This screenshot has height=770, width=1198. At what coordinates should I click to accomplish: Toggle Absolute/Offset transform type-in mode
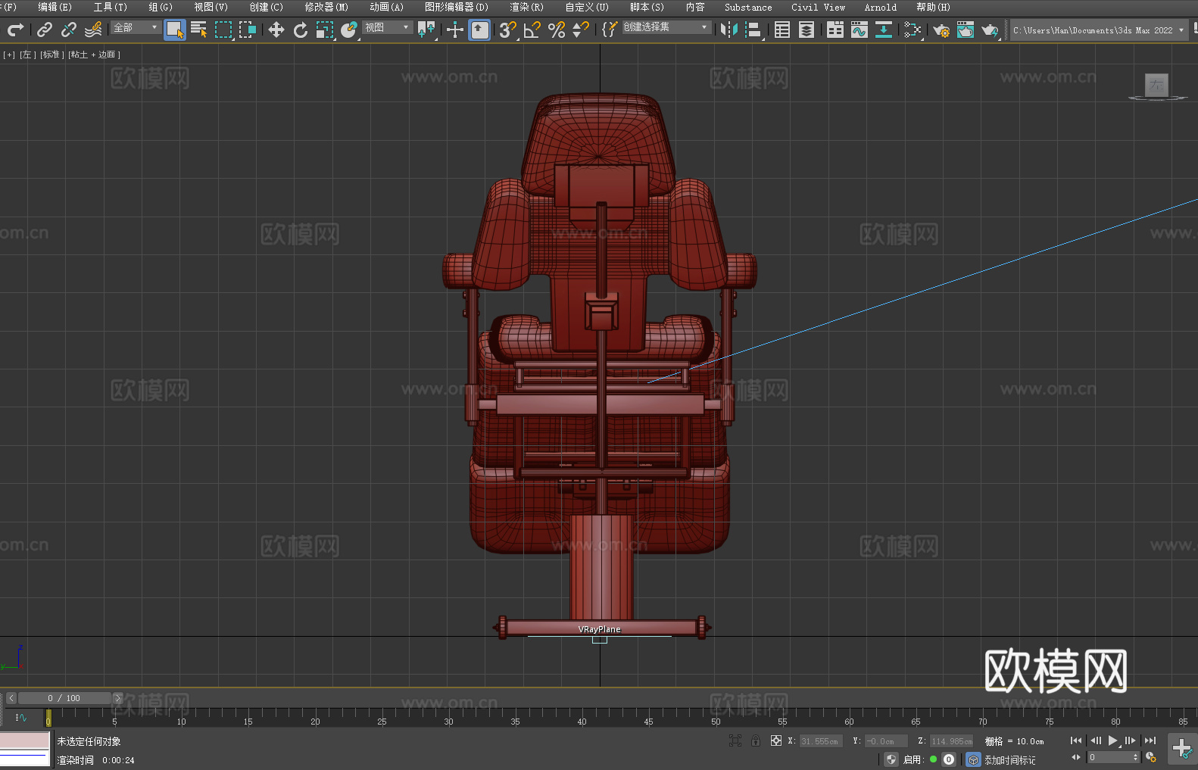click(776, 740)
